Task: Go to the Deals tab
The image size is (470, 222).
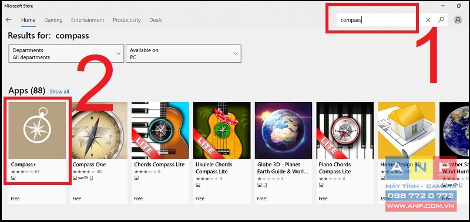Action: [x=156, y=20]
